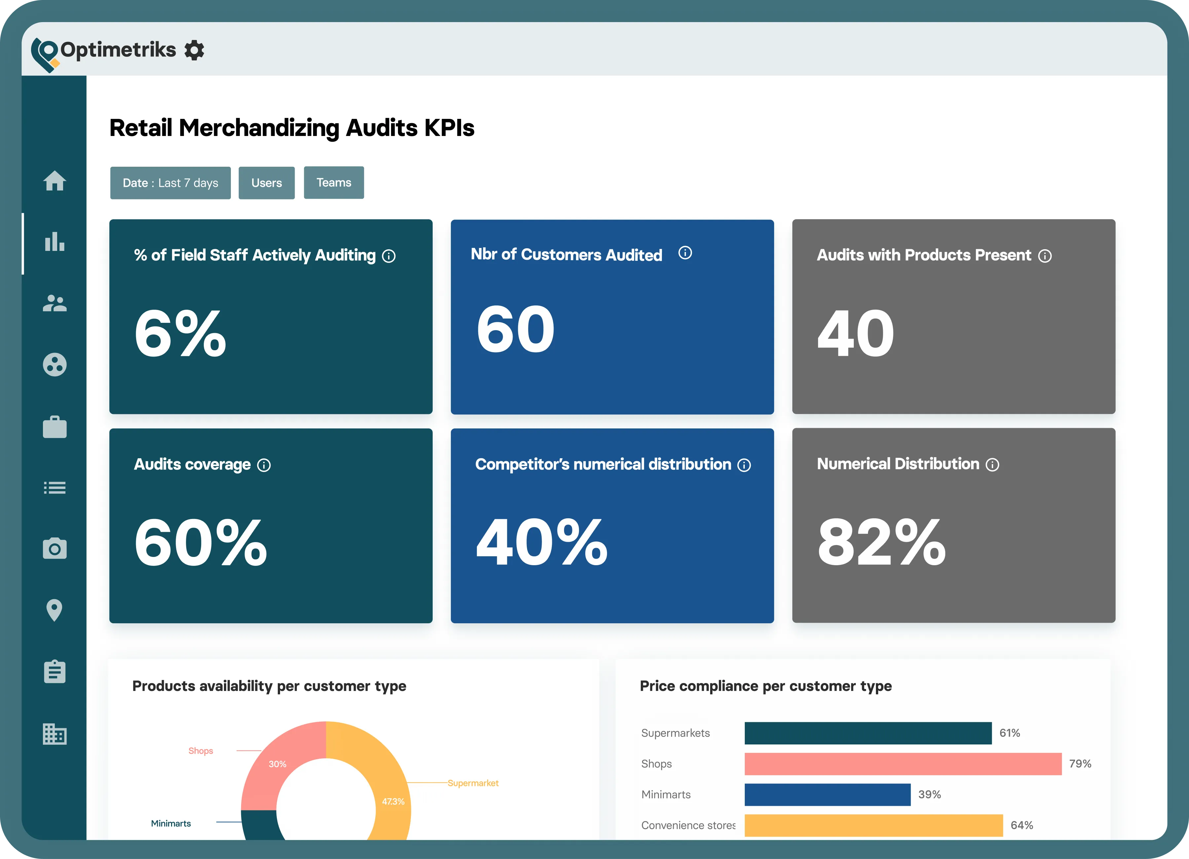Viewport: 1189px width, 859px height.
Task: Open the Date: Last 7 days filter
Action: point(170,183)
